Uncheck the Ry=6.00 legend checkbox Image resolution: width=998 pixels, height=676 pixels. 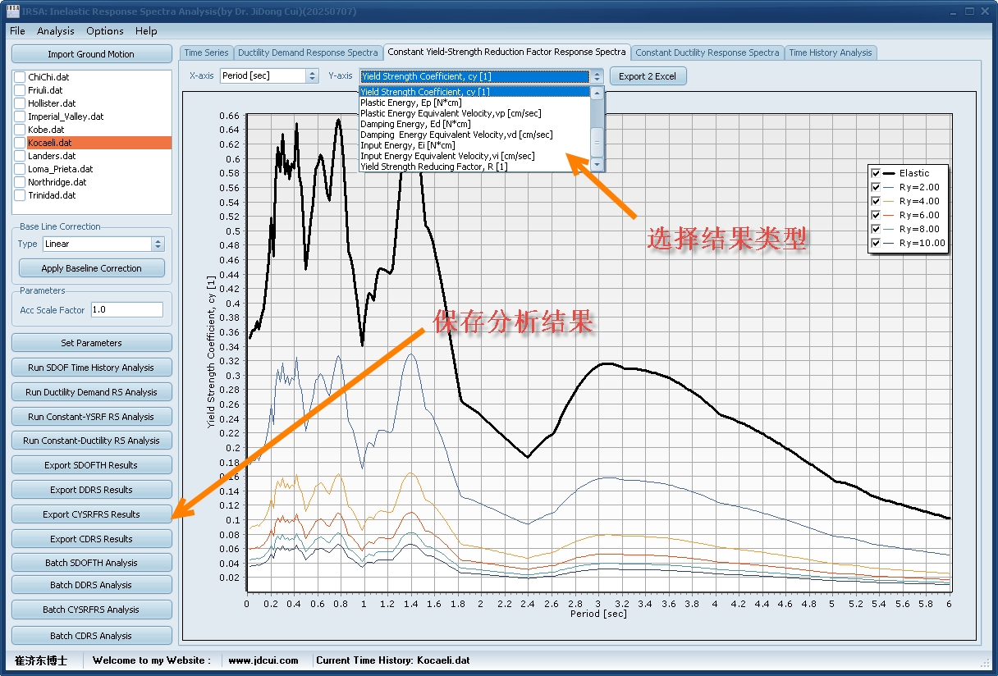tap(876, 215)
